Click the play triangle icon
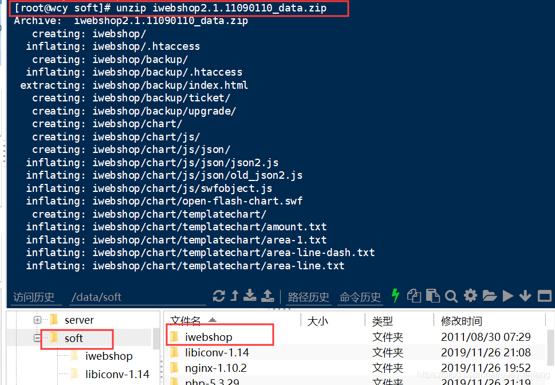The height and width of the screenshot is (385, 555). pos(508,296)
